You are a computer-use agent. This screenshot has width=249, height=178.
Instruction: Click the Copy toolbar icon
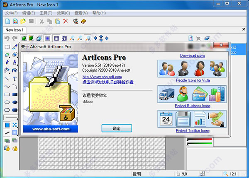tap(49, 21)
